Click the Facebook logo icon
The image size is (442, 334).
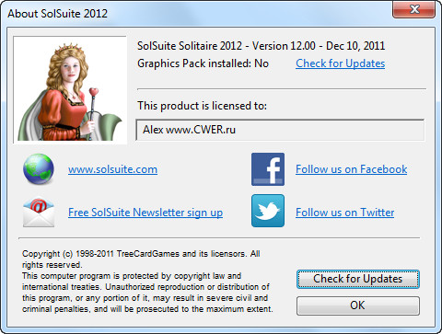268,169
